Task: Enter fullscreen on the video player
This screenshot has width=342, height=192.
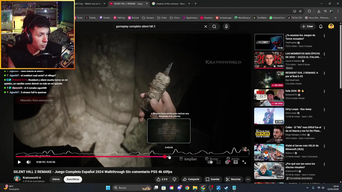Action: click(x=244, y=162)
